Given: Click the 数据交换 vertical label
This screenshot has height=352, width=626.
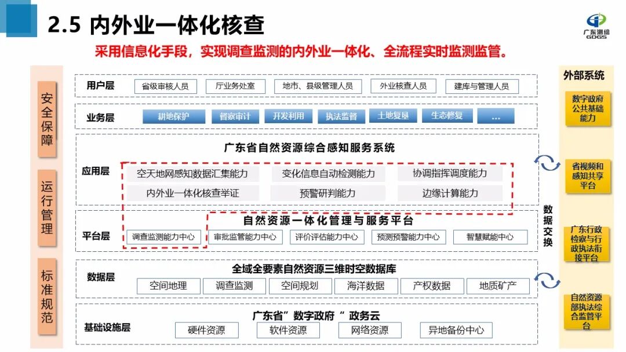Looking at the screenshot, I should pyautogui.click(x=548, y=226).
